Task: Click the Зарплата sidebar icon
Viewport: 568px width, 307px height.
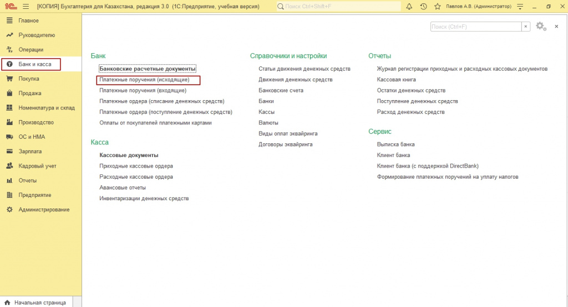Action: tap(9, 152)
